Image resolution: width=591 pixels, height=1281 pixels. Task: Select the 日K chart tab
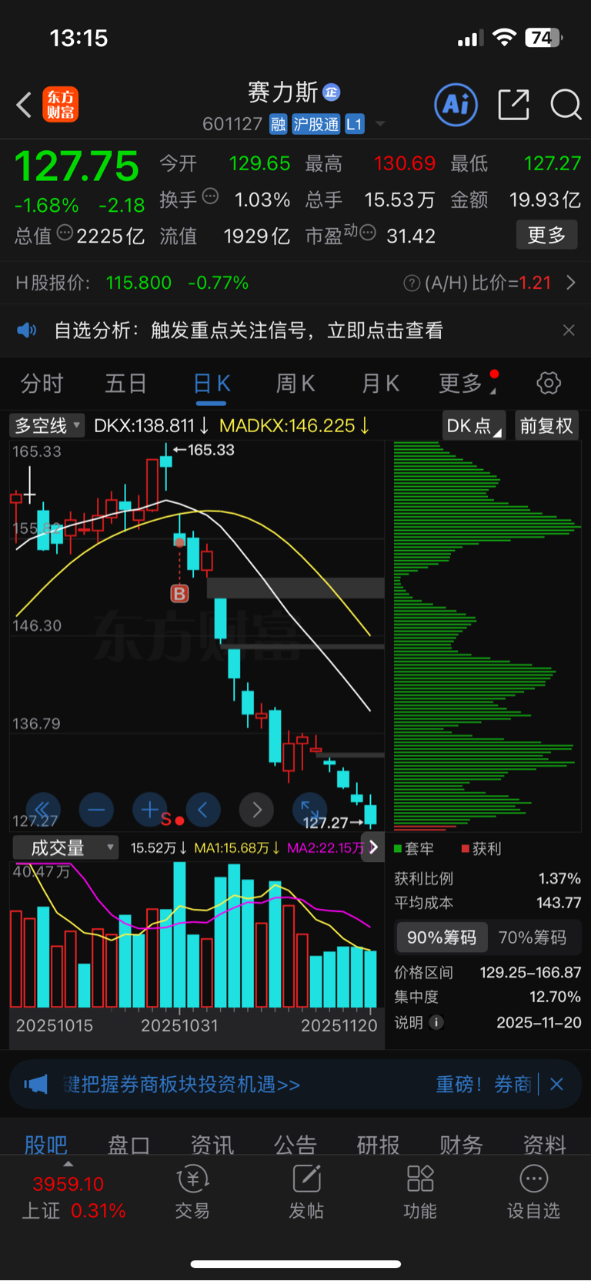click(212, 384)
